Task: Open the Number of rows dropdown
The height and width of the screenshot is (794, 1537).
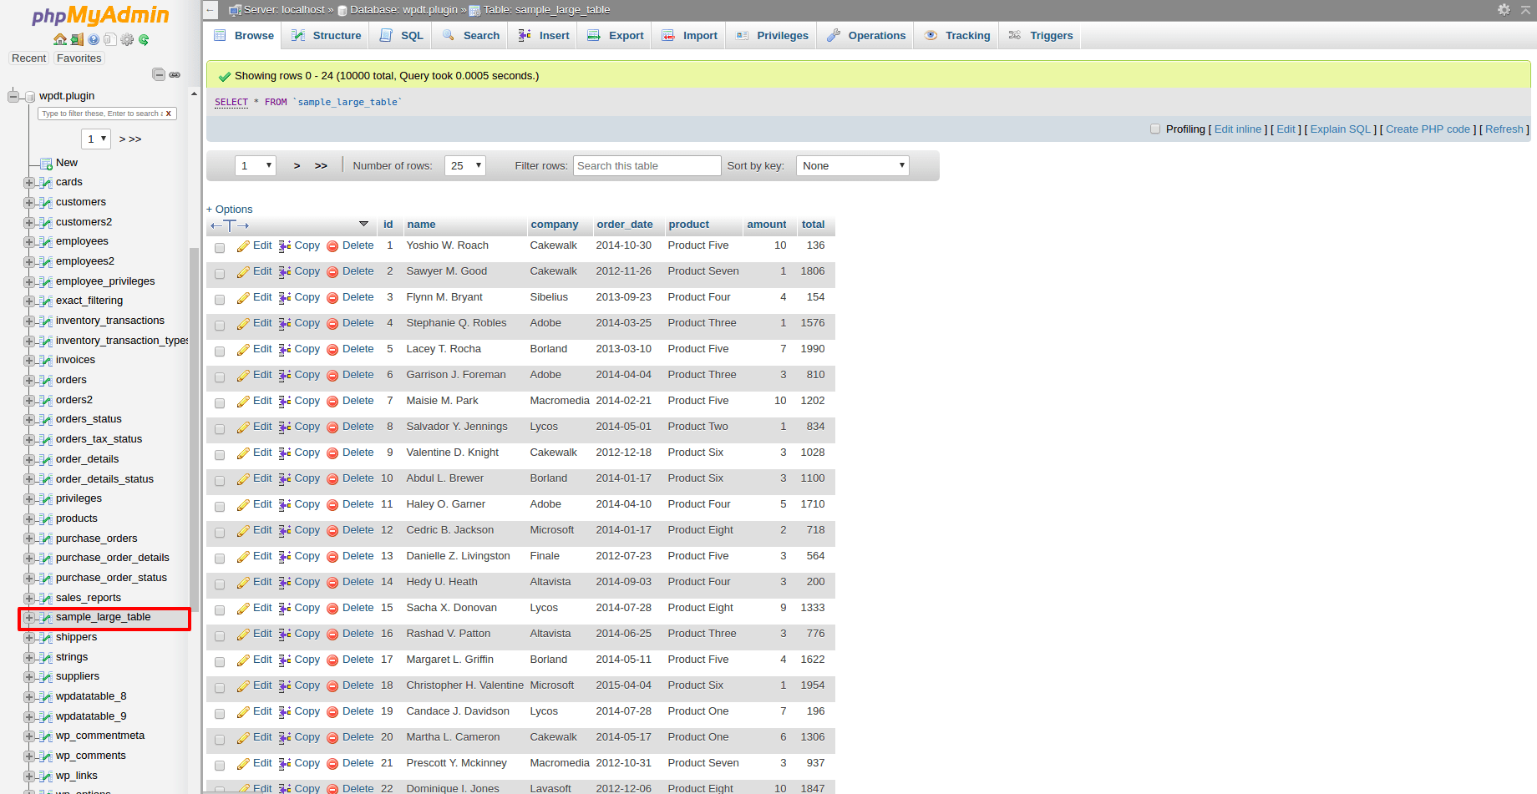Action: click(465, 165)
